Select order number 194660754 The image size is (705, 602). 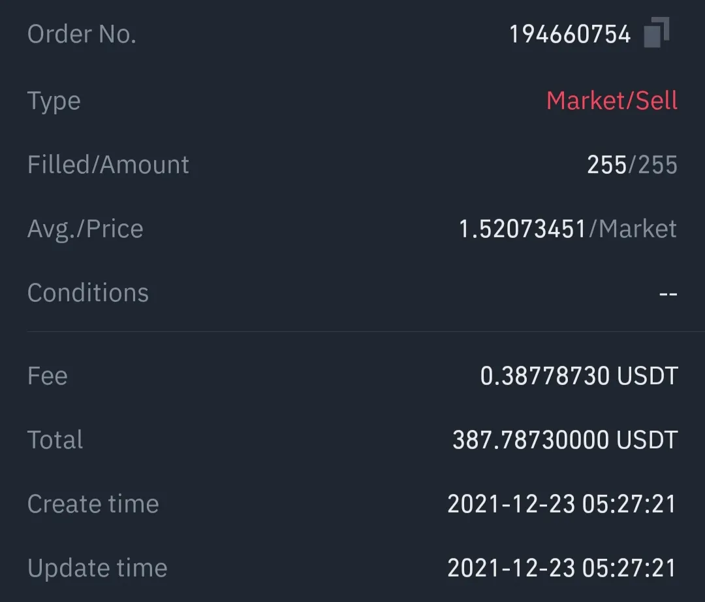click(570, 34)
